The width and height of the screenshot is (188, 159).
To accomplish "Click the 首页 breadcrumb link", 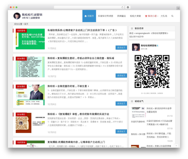I will (x=26, y=24).
